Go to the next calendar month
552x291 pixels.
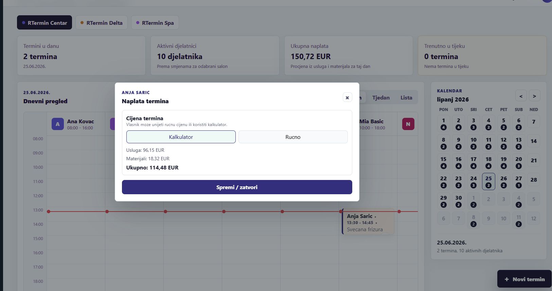tap(534, 96)
